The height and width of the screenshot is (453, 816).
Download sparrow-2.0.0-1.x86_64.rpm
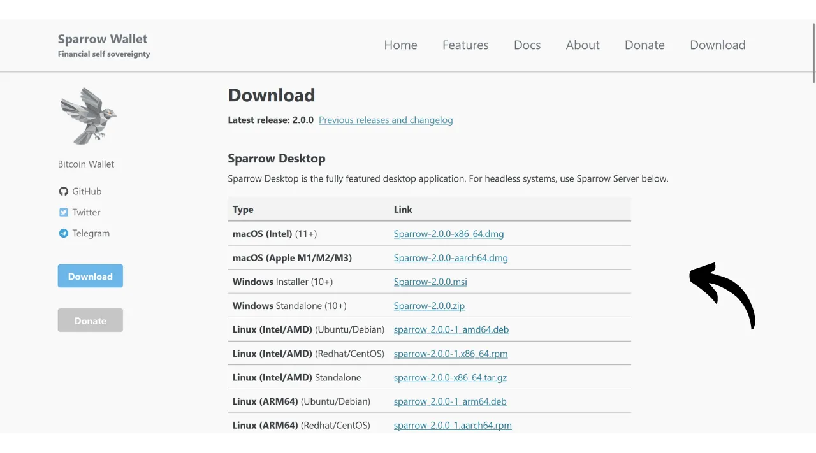pos(451,354)
